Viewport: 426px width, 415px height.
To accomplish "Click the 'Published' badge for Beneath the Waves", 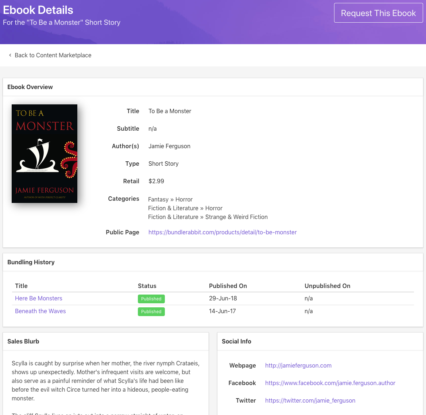I will pos(151,311).
